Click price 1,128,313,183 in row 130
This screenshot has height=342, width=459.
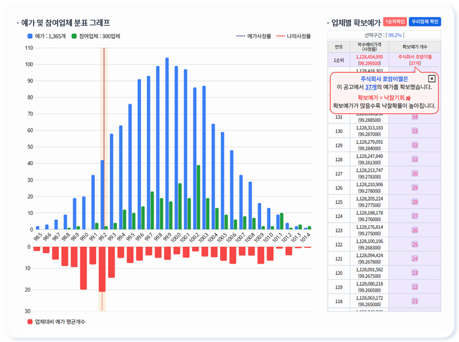pos(369,128)
